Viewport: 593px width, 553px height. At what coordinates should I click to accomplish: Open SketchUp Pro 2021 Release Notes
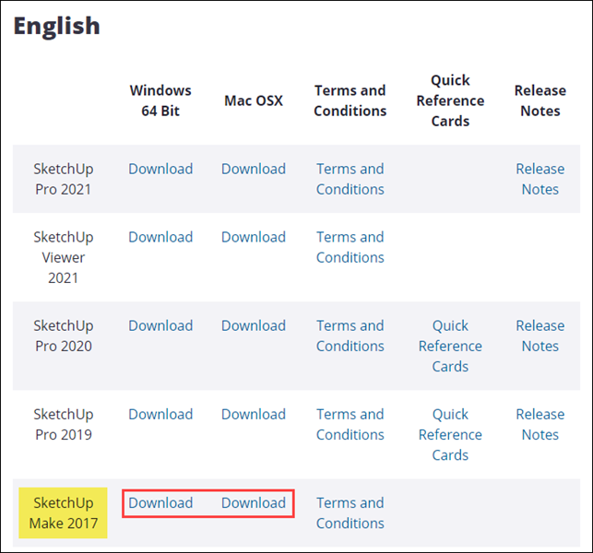click(x=540, y=179)
